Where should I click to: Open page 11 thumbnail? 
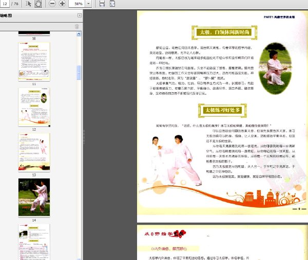[34, 62]
